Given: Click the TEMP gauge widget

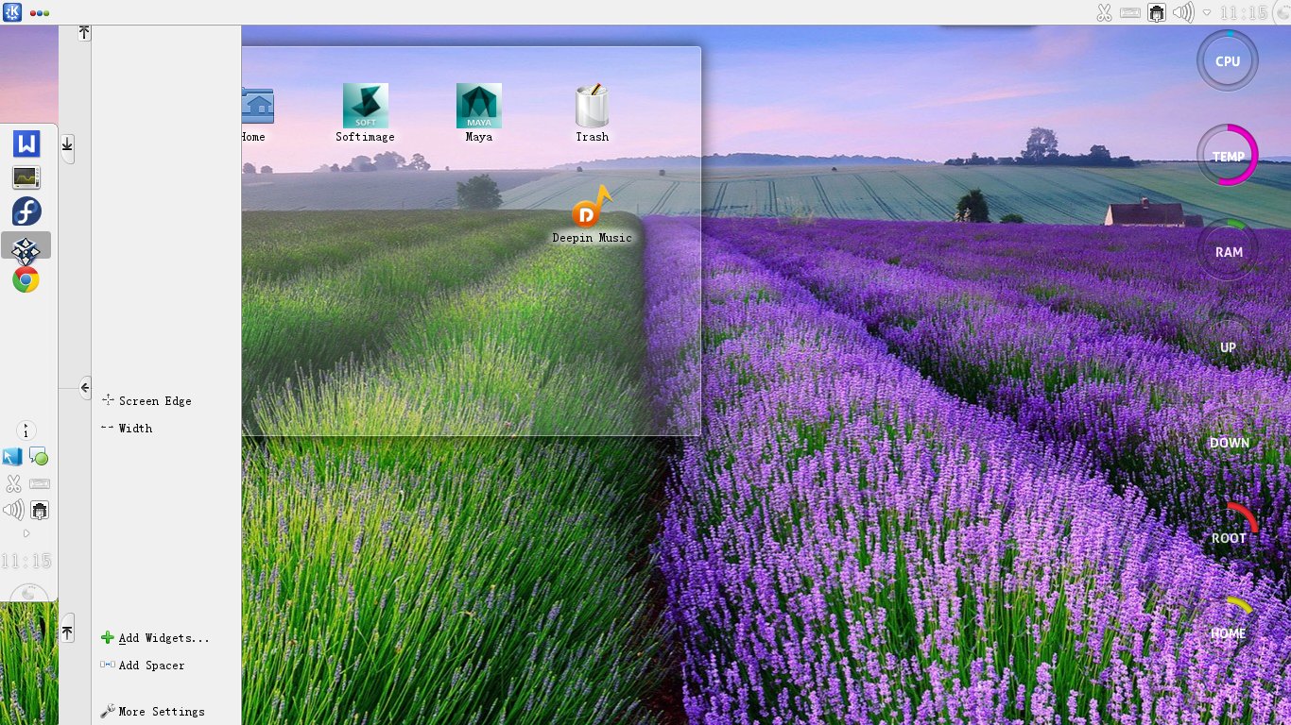Looking at the screenshot, I should [x=1228, y=156].
